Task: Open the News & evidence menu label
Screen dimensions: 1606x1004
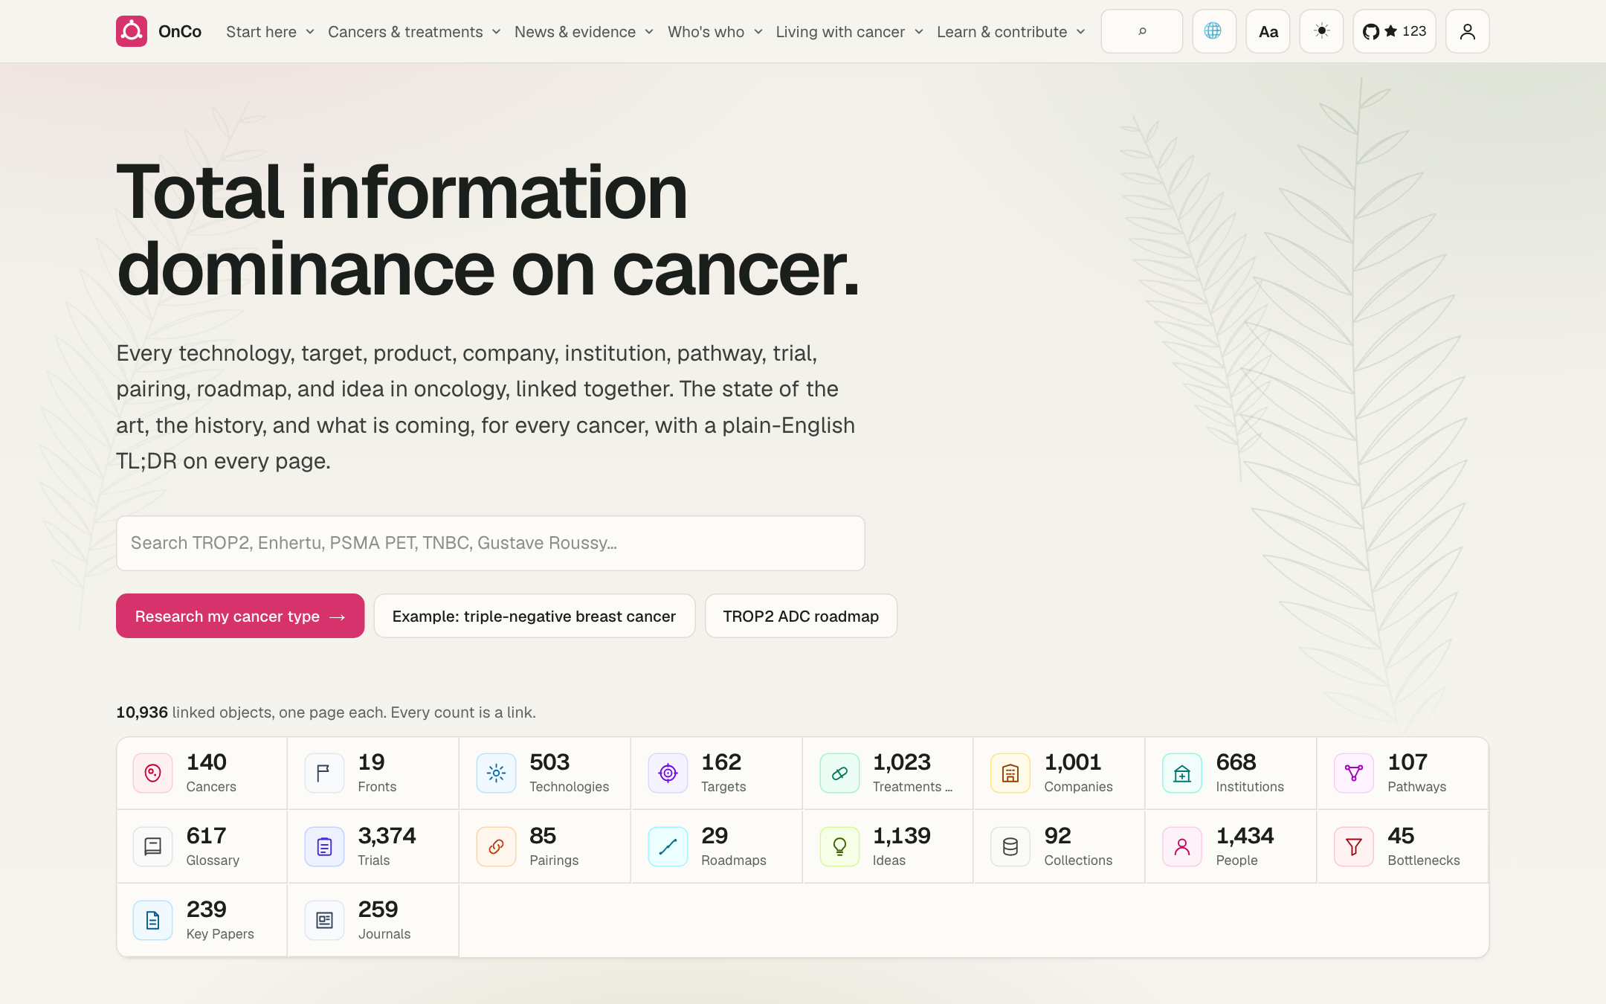Action: click(x=575, y=32)
